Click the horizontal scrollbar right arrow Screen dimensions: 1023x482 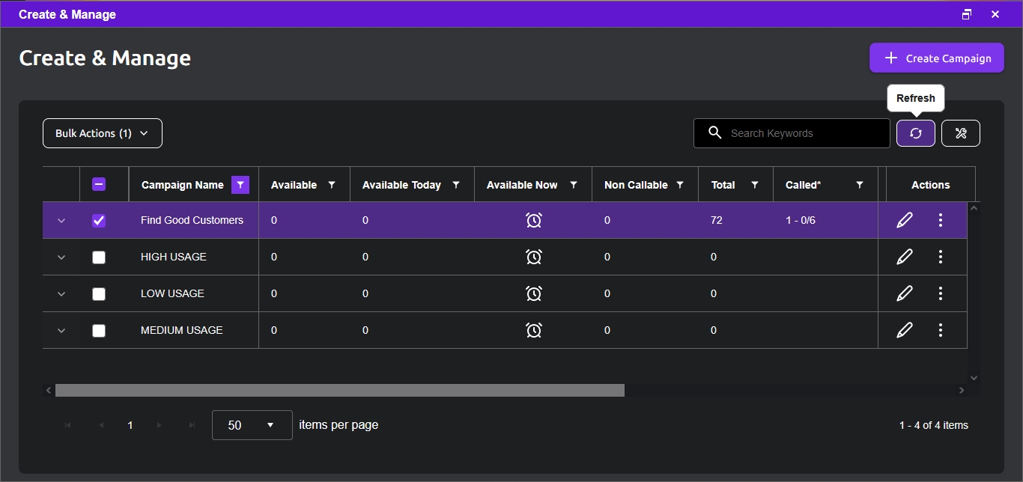tap(962, 390)
